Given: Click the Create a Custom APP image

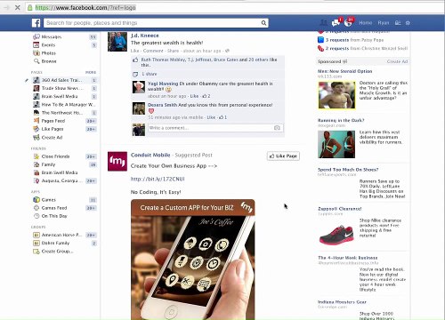Looking at the screenshot, I should tap(193, 260).
